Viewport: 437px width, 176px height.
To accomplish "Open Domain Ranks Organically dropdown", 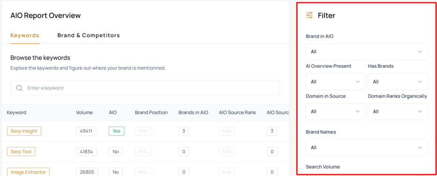I will pos(398,112).
